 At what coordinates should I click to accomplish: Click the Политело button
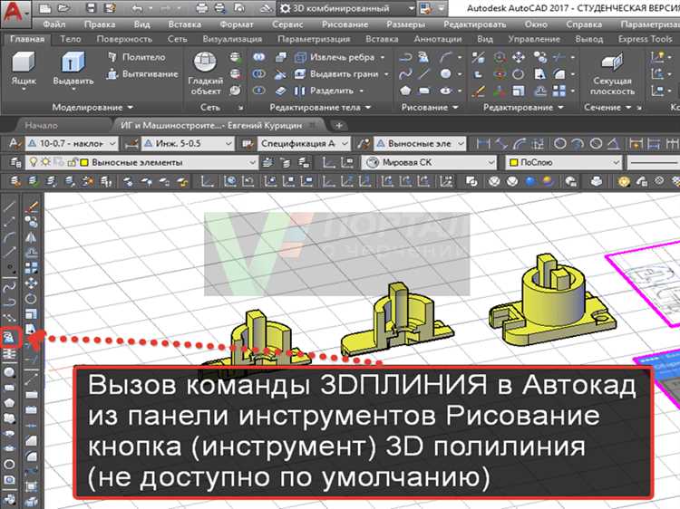pyautogui.click(x=137, y=57)
